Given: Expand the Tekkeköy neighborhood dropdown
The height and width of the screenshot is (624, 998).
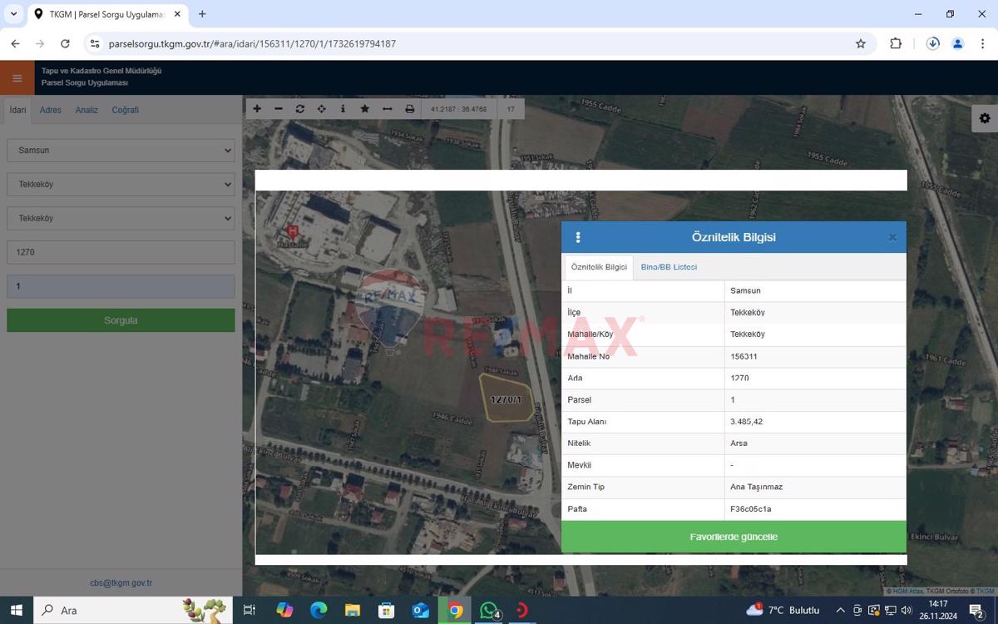Looking at the screenshot, I should click(x=121, y=219).
